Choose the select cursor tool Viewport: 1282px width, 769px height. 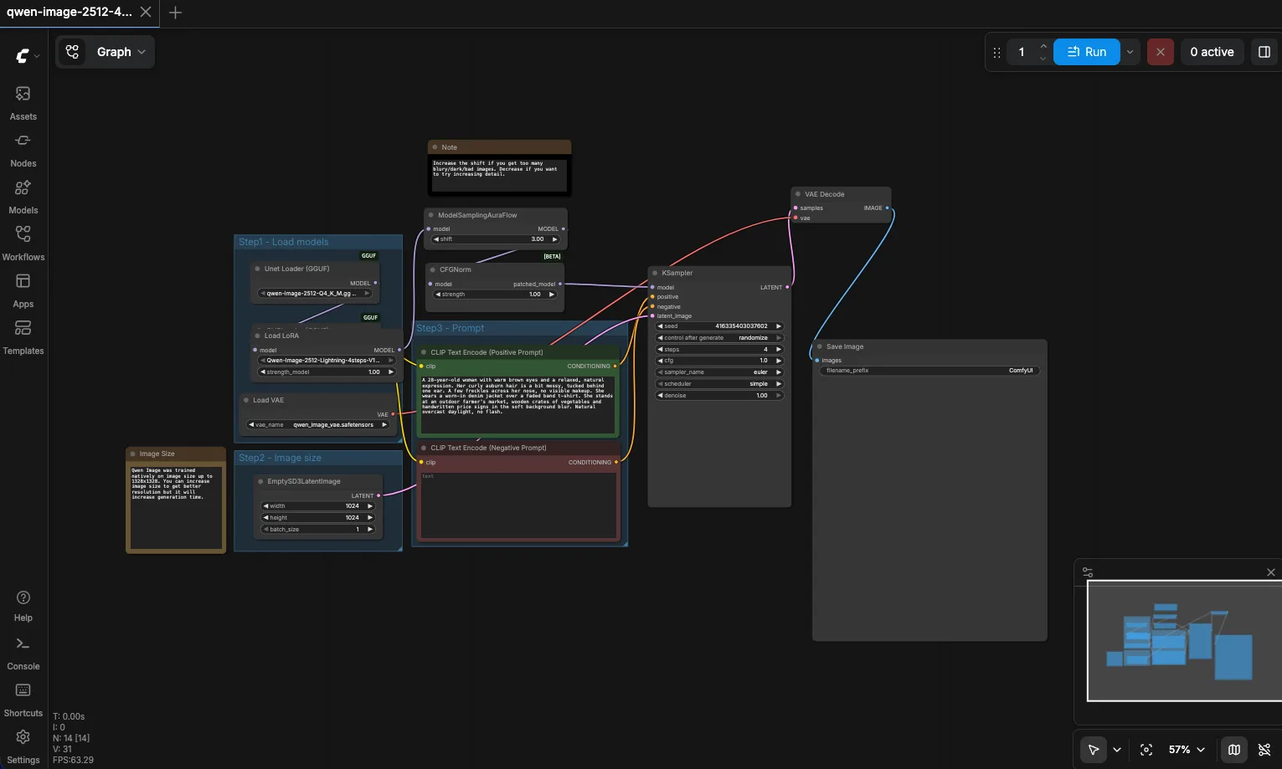pyautogui.click(x=1093, y=750)
